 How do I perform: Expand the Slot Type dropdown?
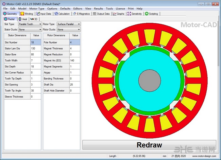tap(30, 24)
